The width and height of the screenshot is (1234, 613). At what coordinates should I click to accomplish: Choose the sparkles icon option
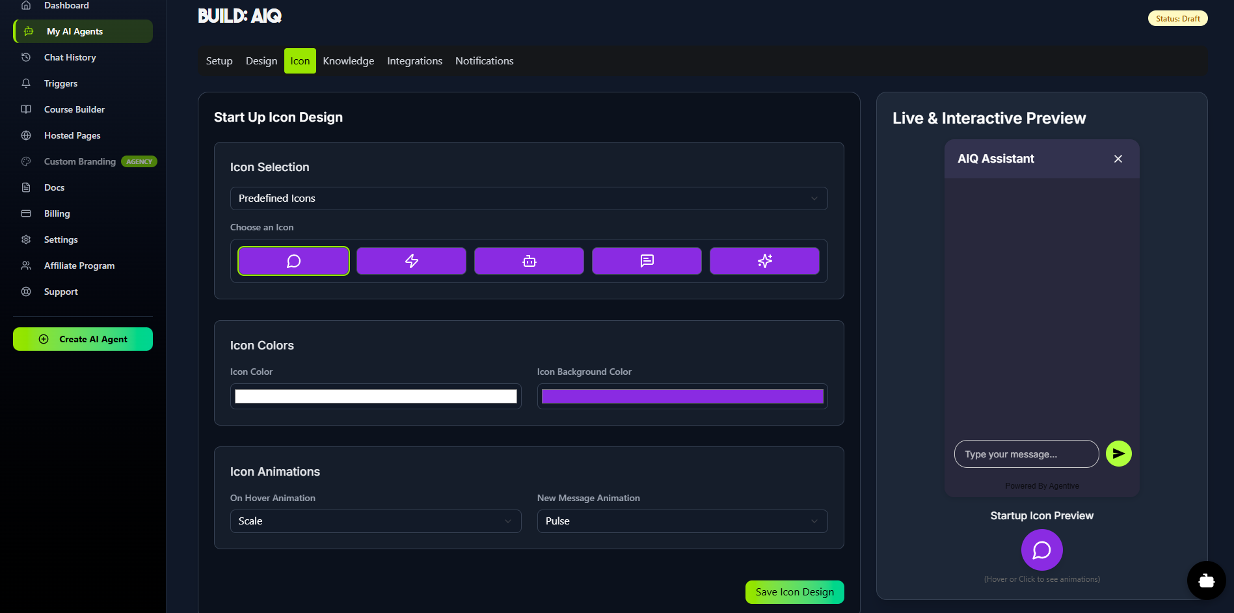[x=764, y=261]
